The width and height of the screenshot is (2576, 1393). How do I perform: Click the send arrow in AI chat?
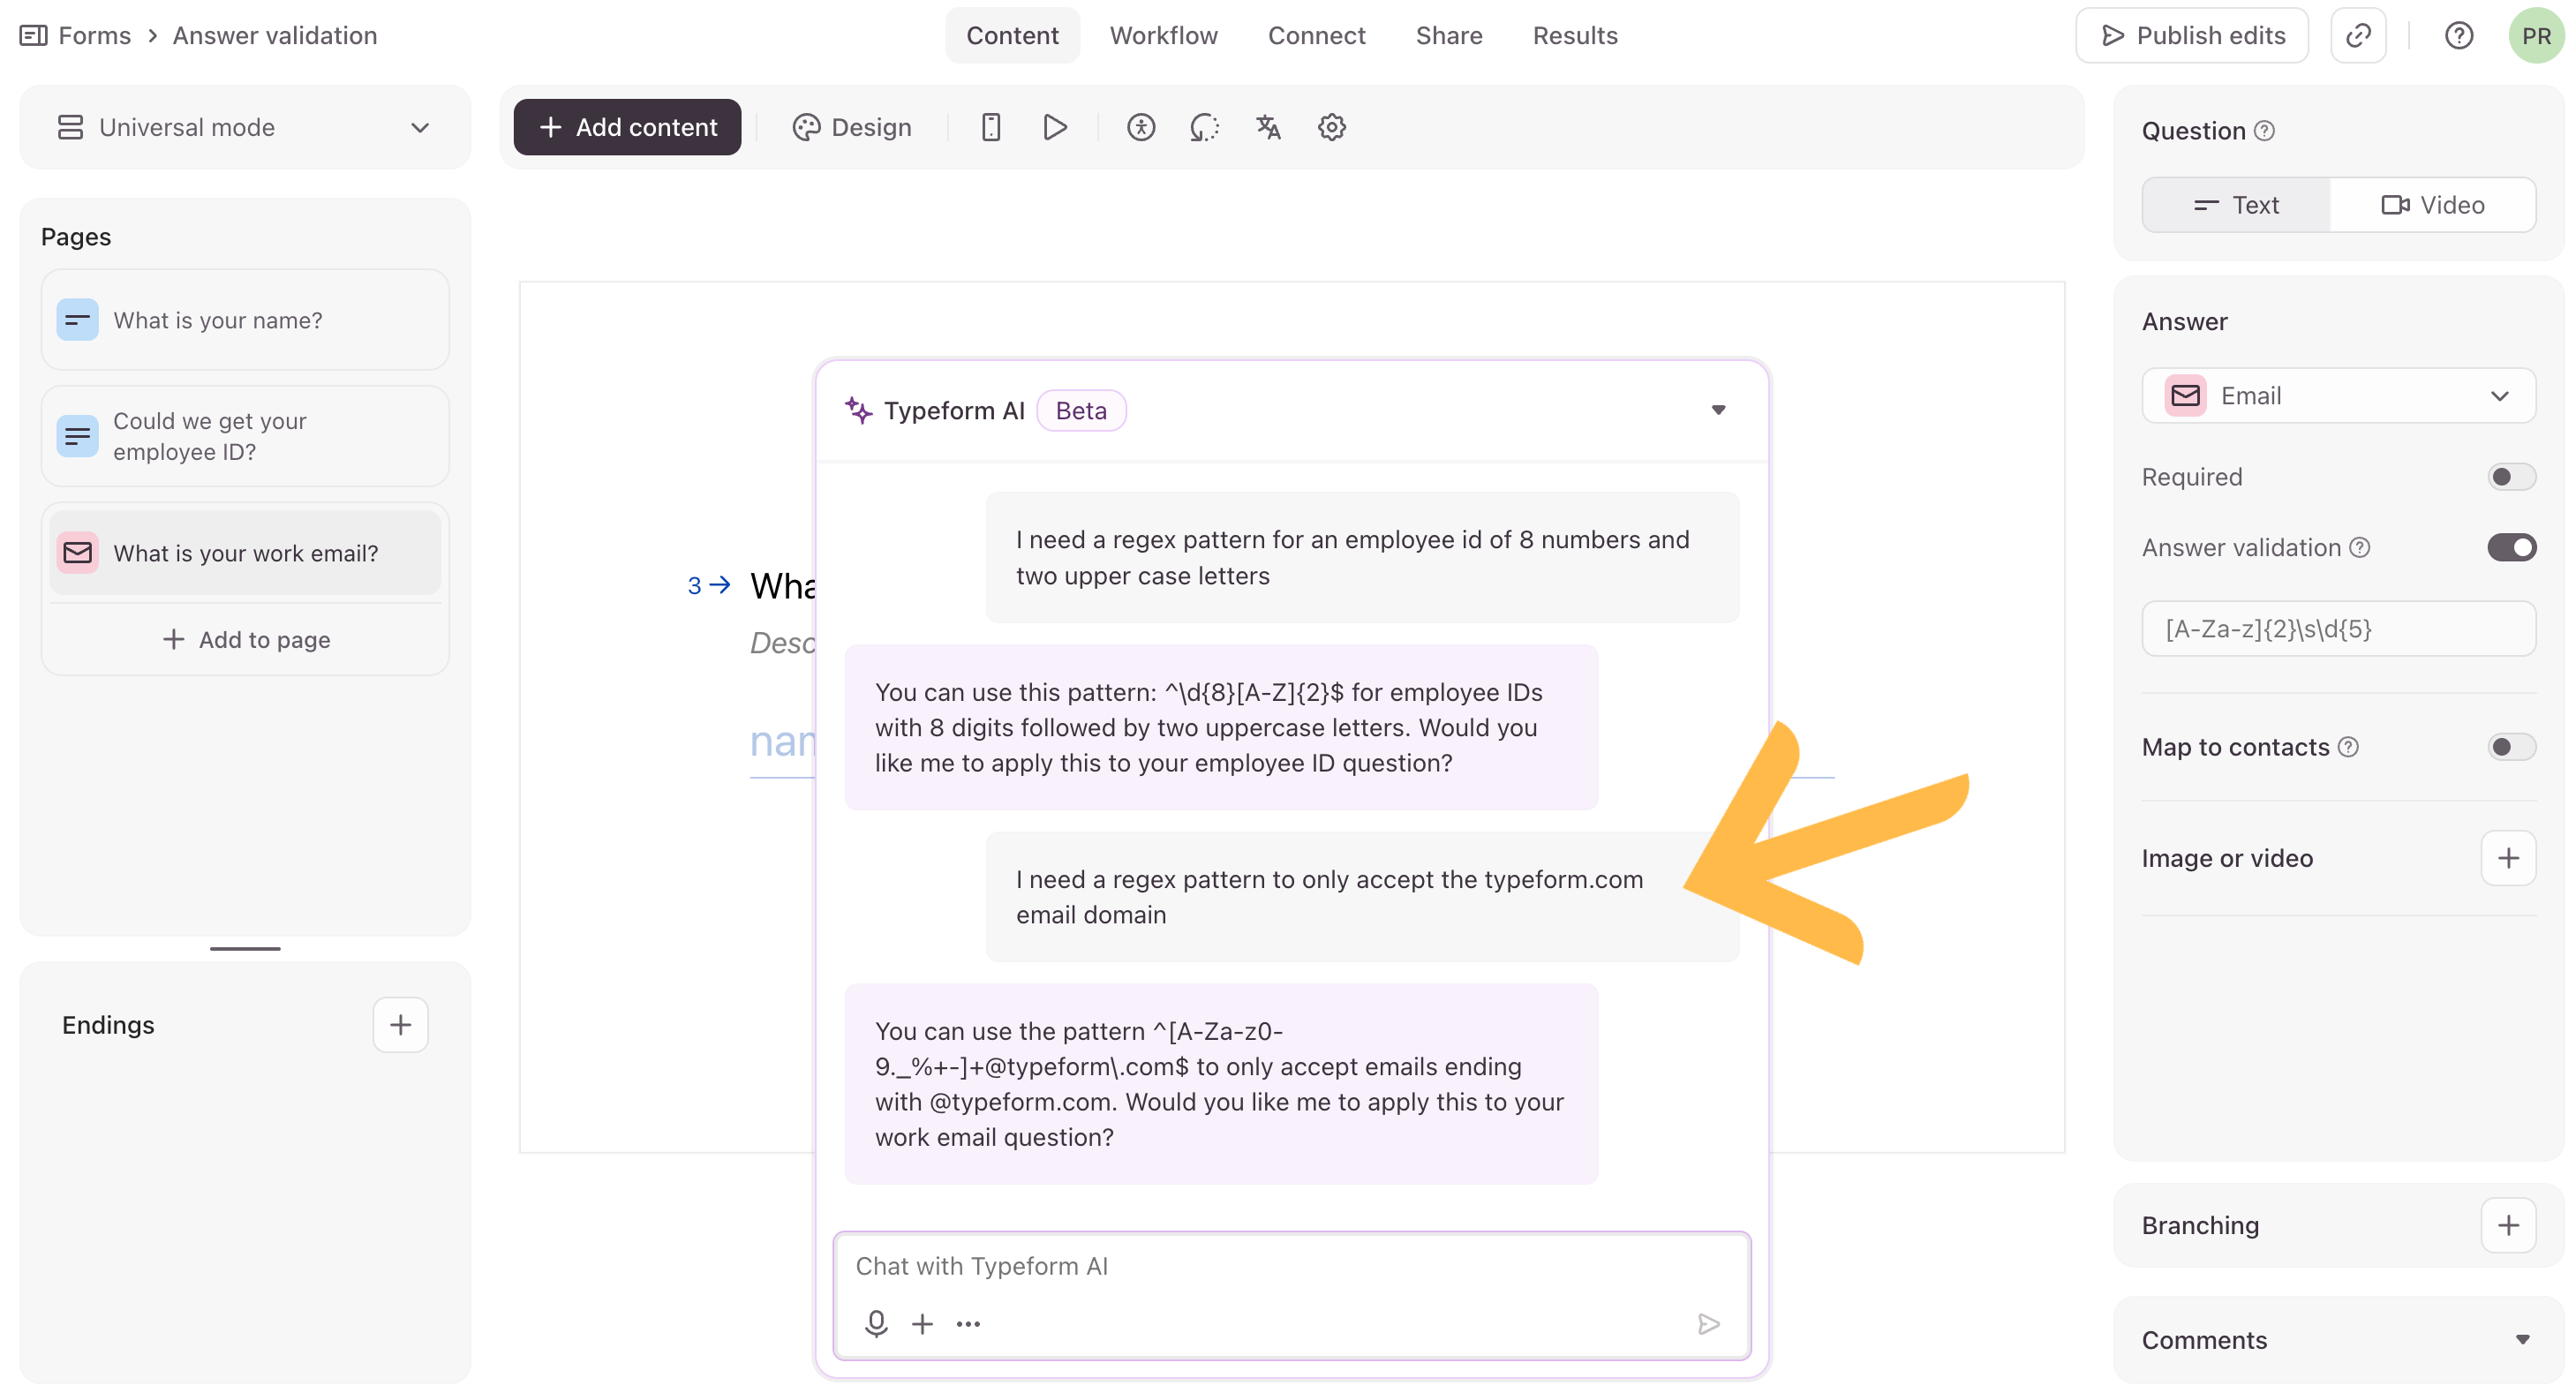point(1708,1323)
